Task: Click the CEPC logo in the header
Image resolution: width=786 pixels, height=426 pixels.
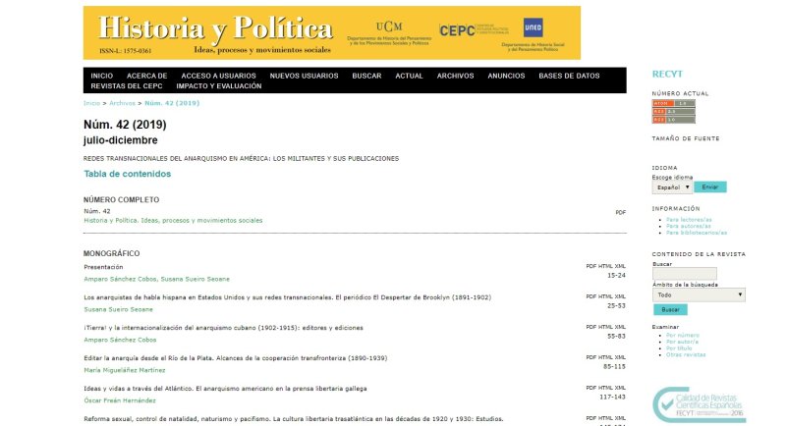Action: (457, 30)
